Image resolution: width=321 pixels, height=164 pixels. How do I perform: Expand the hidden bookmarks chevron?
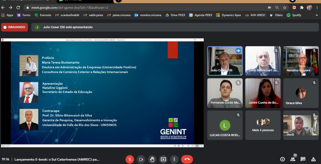click(316, 15)
